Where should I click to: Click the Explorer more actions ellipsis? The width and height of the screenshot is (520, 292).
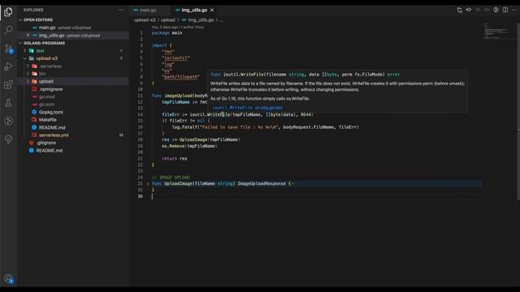tap(121, 10)
